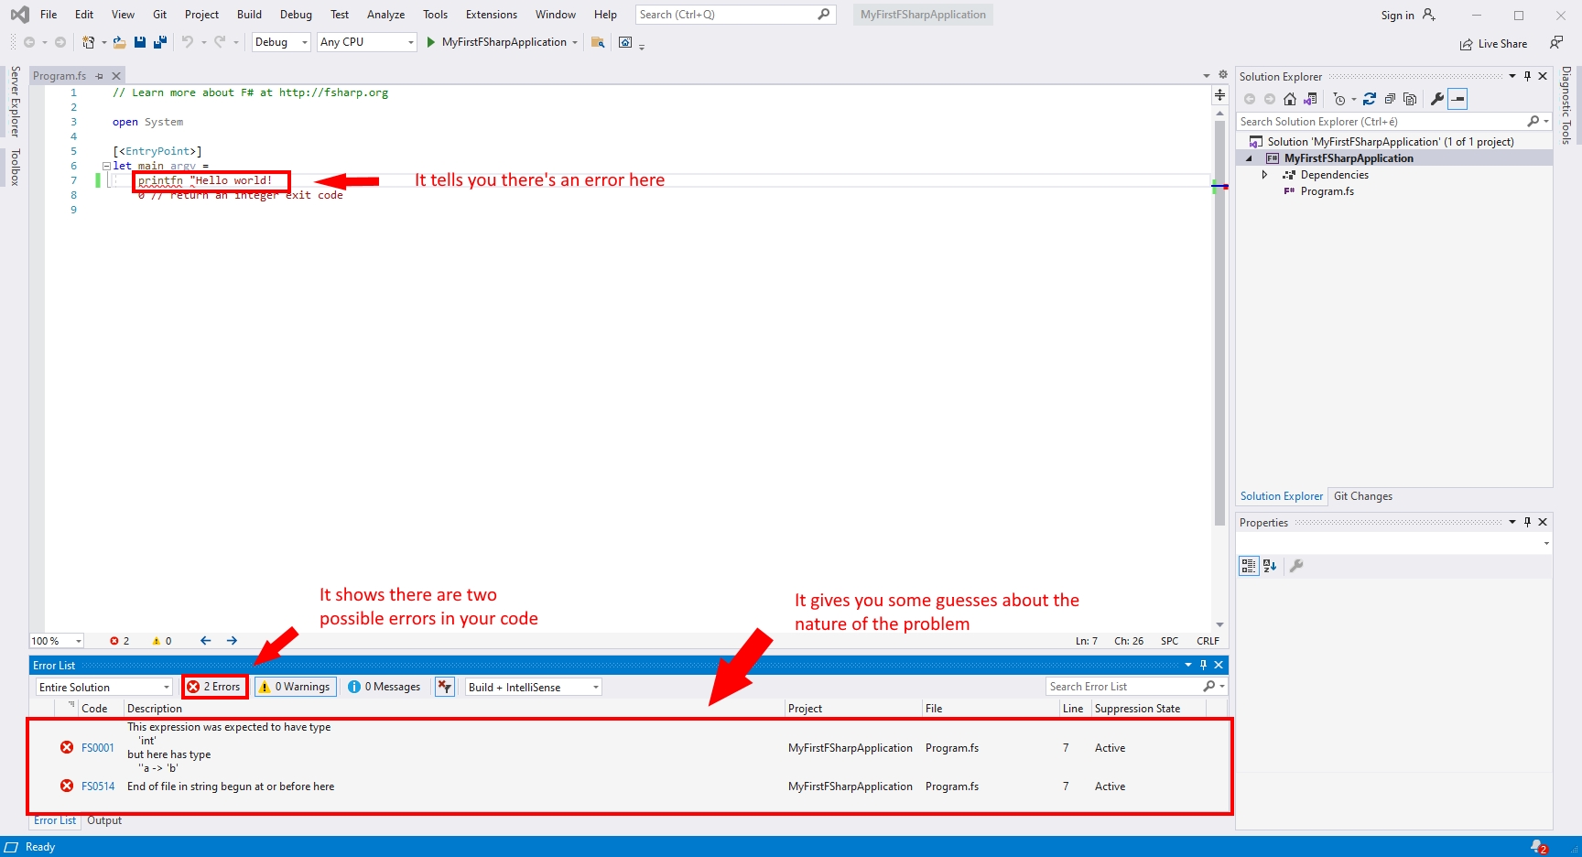Image resolution: width=1582 pixels, height=857 pixels.
Task: Click the Find in Files folder icon
Action: click(598, 42)
